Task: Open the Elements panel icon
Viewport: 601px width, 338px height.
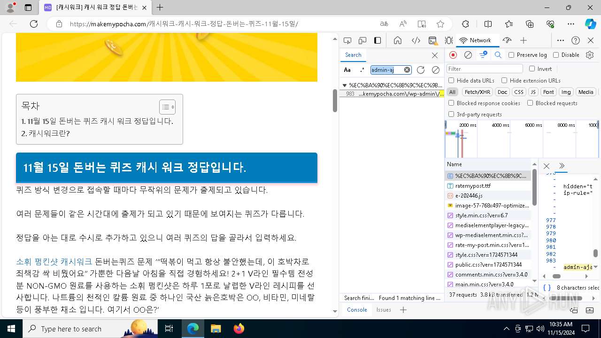Action: [416, 40]
